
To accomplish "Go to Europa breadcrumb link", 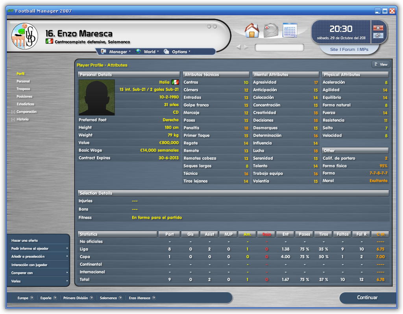I will coord(23,298).
